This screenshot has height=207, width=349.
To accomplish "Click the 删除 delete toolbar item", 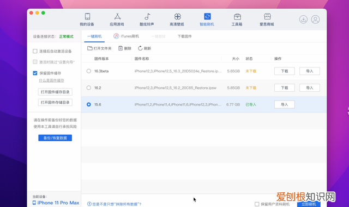I will click(x=125, y=48).
